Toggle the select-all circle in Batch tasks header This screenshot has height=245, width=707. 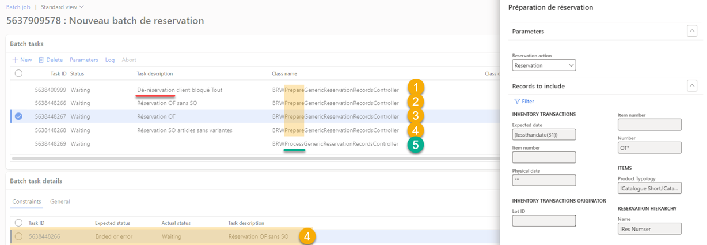coord(18,73)
